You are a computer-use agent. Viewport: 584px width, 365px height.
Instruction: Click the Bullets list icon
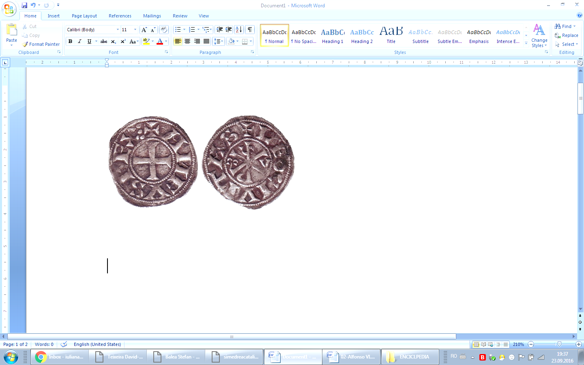[x=178, y=30]
